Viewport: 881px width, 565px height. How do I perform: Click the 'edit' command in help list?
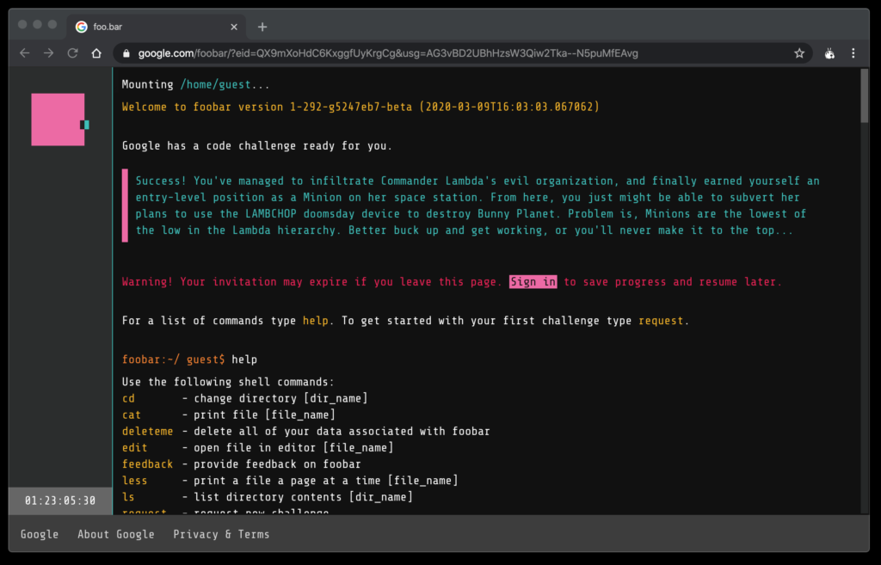[x=135, y=448]
